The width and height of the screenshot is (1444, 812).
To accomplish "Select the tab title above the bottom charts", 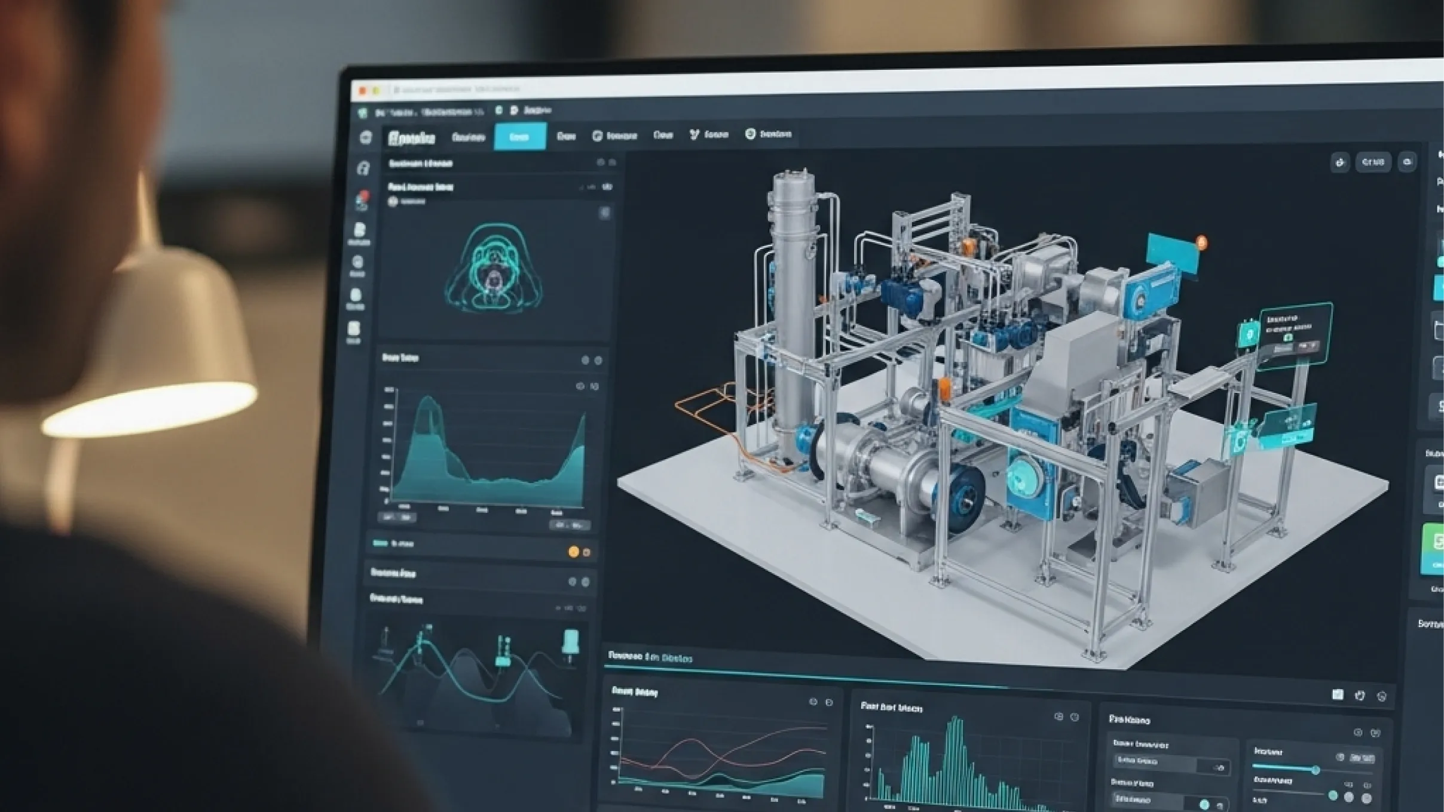I will (x=650, y=657).
